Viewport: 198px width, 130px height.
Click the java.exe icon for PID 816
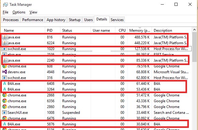(5, 37)
